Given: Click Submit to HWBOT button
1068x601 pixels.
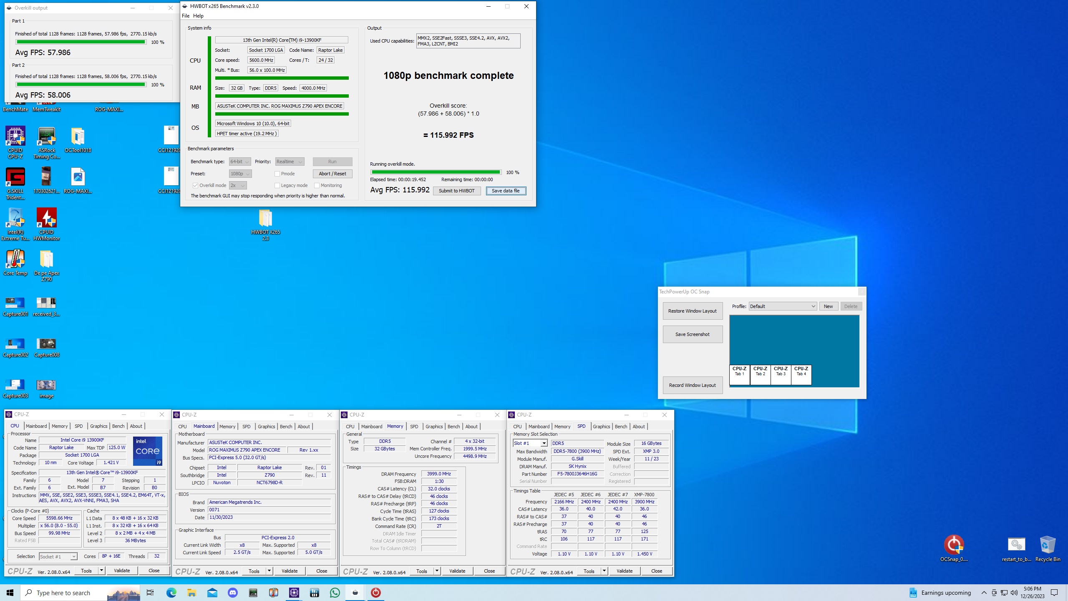Looking at the screenshot, I should tap(456, 191).
